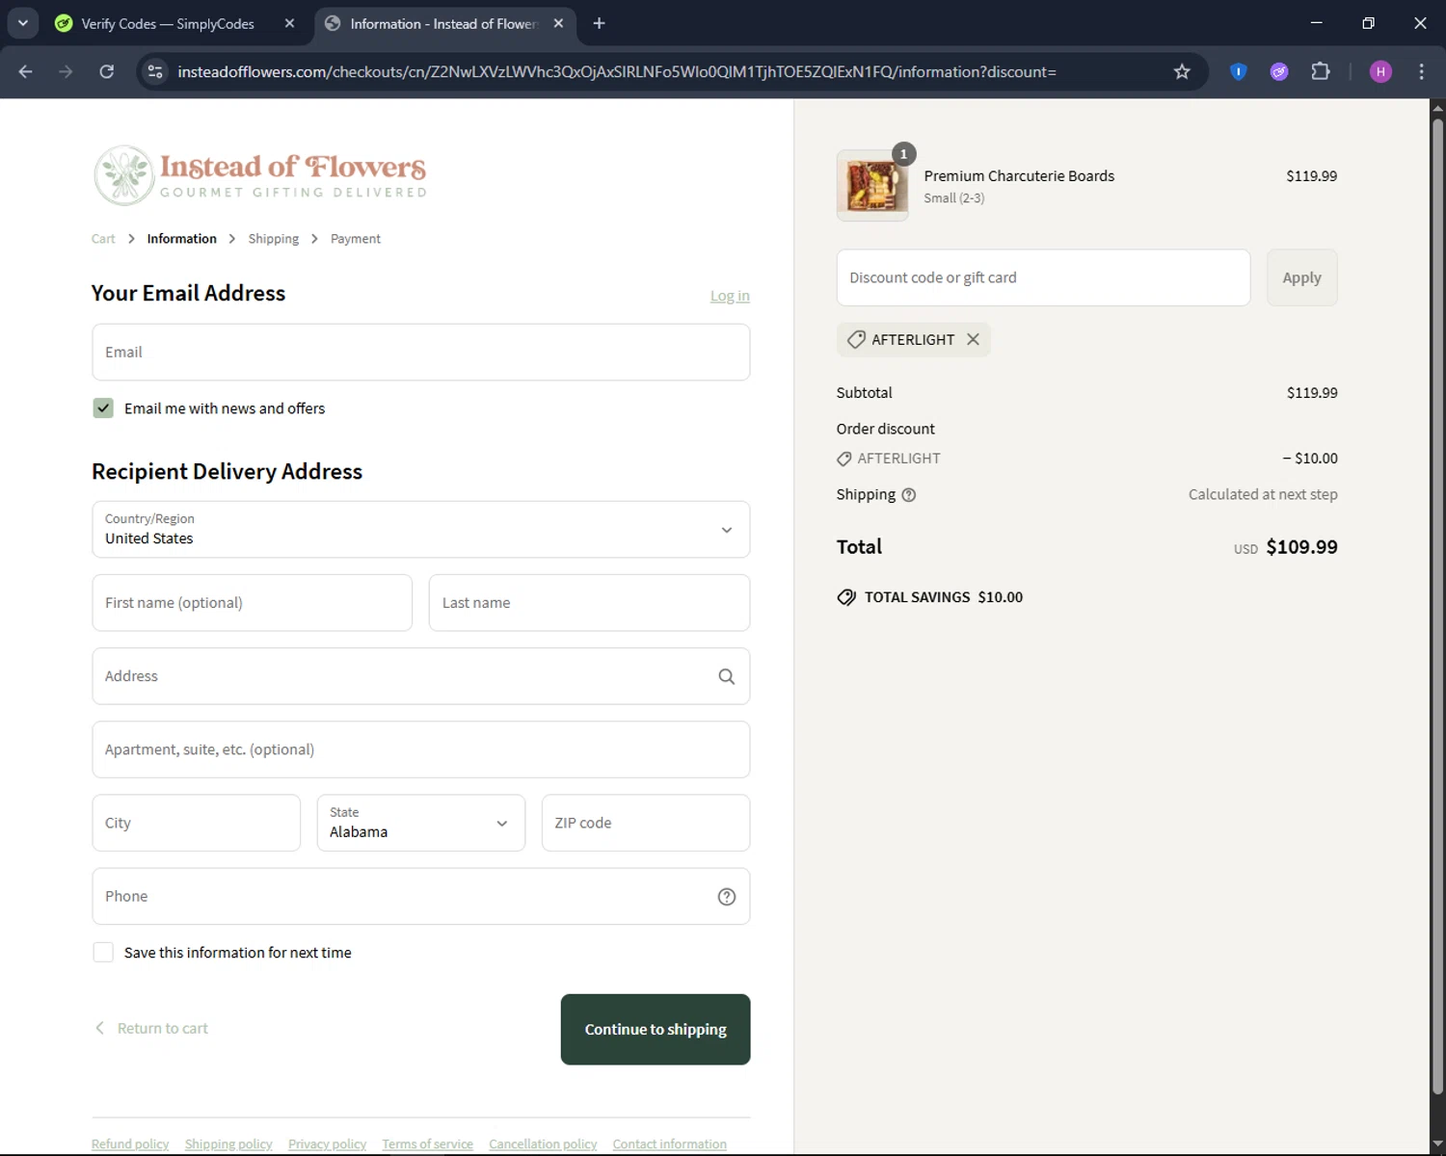Image resolution: width=1446 pixels, height=1156 pixels.
Task: Click the address search magnifier icon
Action: pyautogui.click(x=727, y=676)
